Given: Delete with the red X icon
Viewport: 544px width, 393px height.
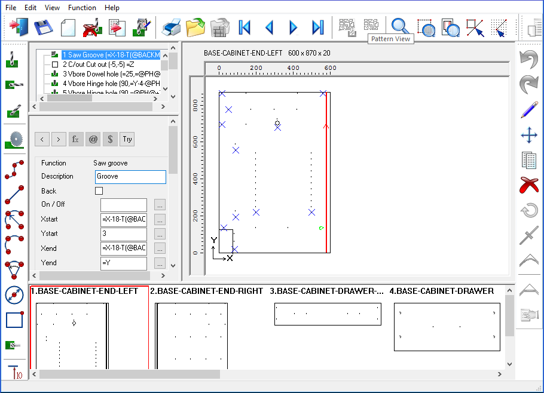Looking at the screenshot, I should coord(529,185).
